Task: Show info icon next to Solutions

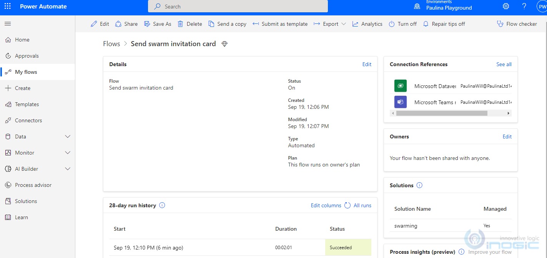Action: [x=419, y=185]
